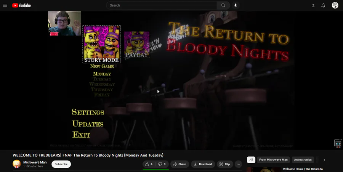Dislike the video with thumbs down
343x172 pixels.
point(162,164)
